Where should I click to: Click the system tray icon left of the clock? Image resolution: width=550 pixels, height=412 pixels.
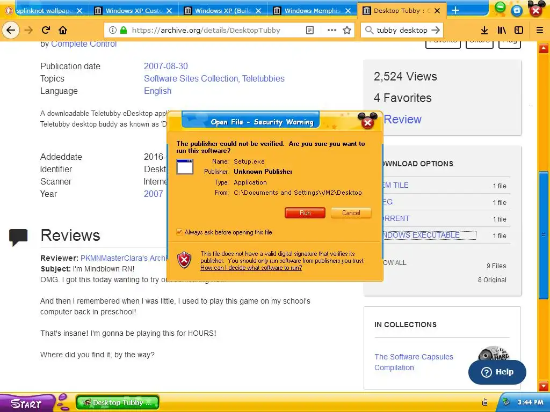(x=485, y=402)
